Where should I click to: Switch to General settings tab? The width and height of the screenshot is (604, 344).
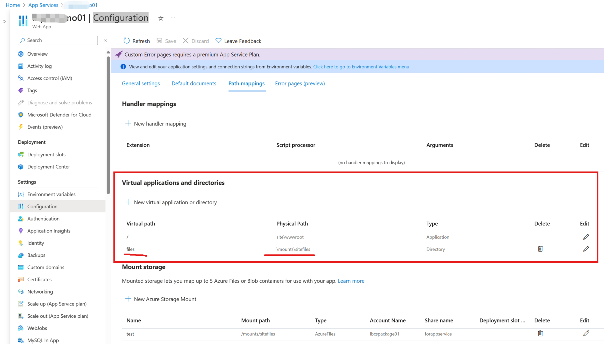pos(141,83)
